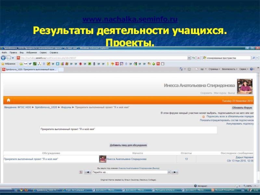This screenshot has width=260, height=195.
Task: Click the blue Z favorites bar icon
Action: [x=58, y=64]
